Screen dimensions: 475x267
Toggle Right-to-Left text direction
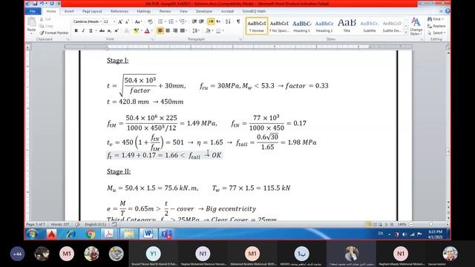[218, 22]
